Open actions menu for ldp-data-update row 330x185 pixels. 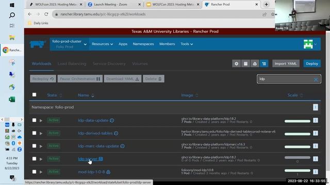(x=315, y=120)
